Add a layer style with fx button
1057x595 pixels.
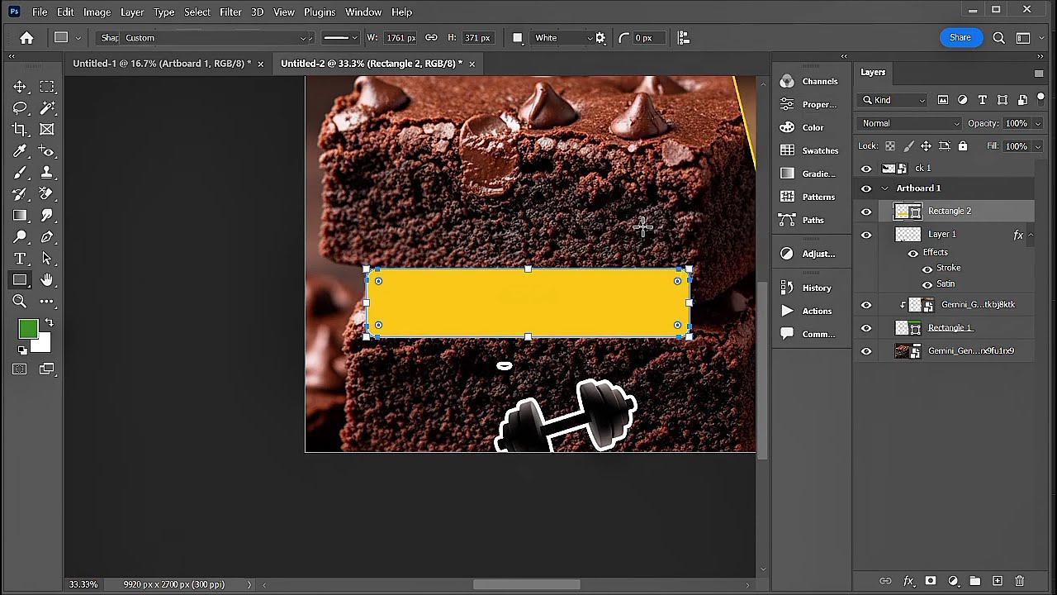click(x=908, y=581)
